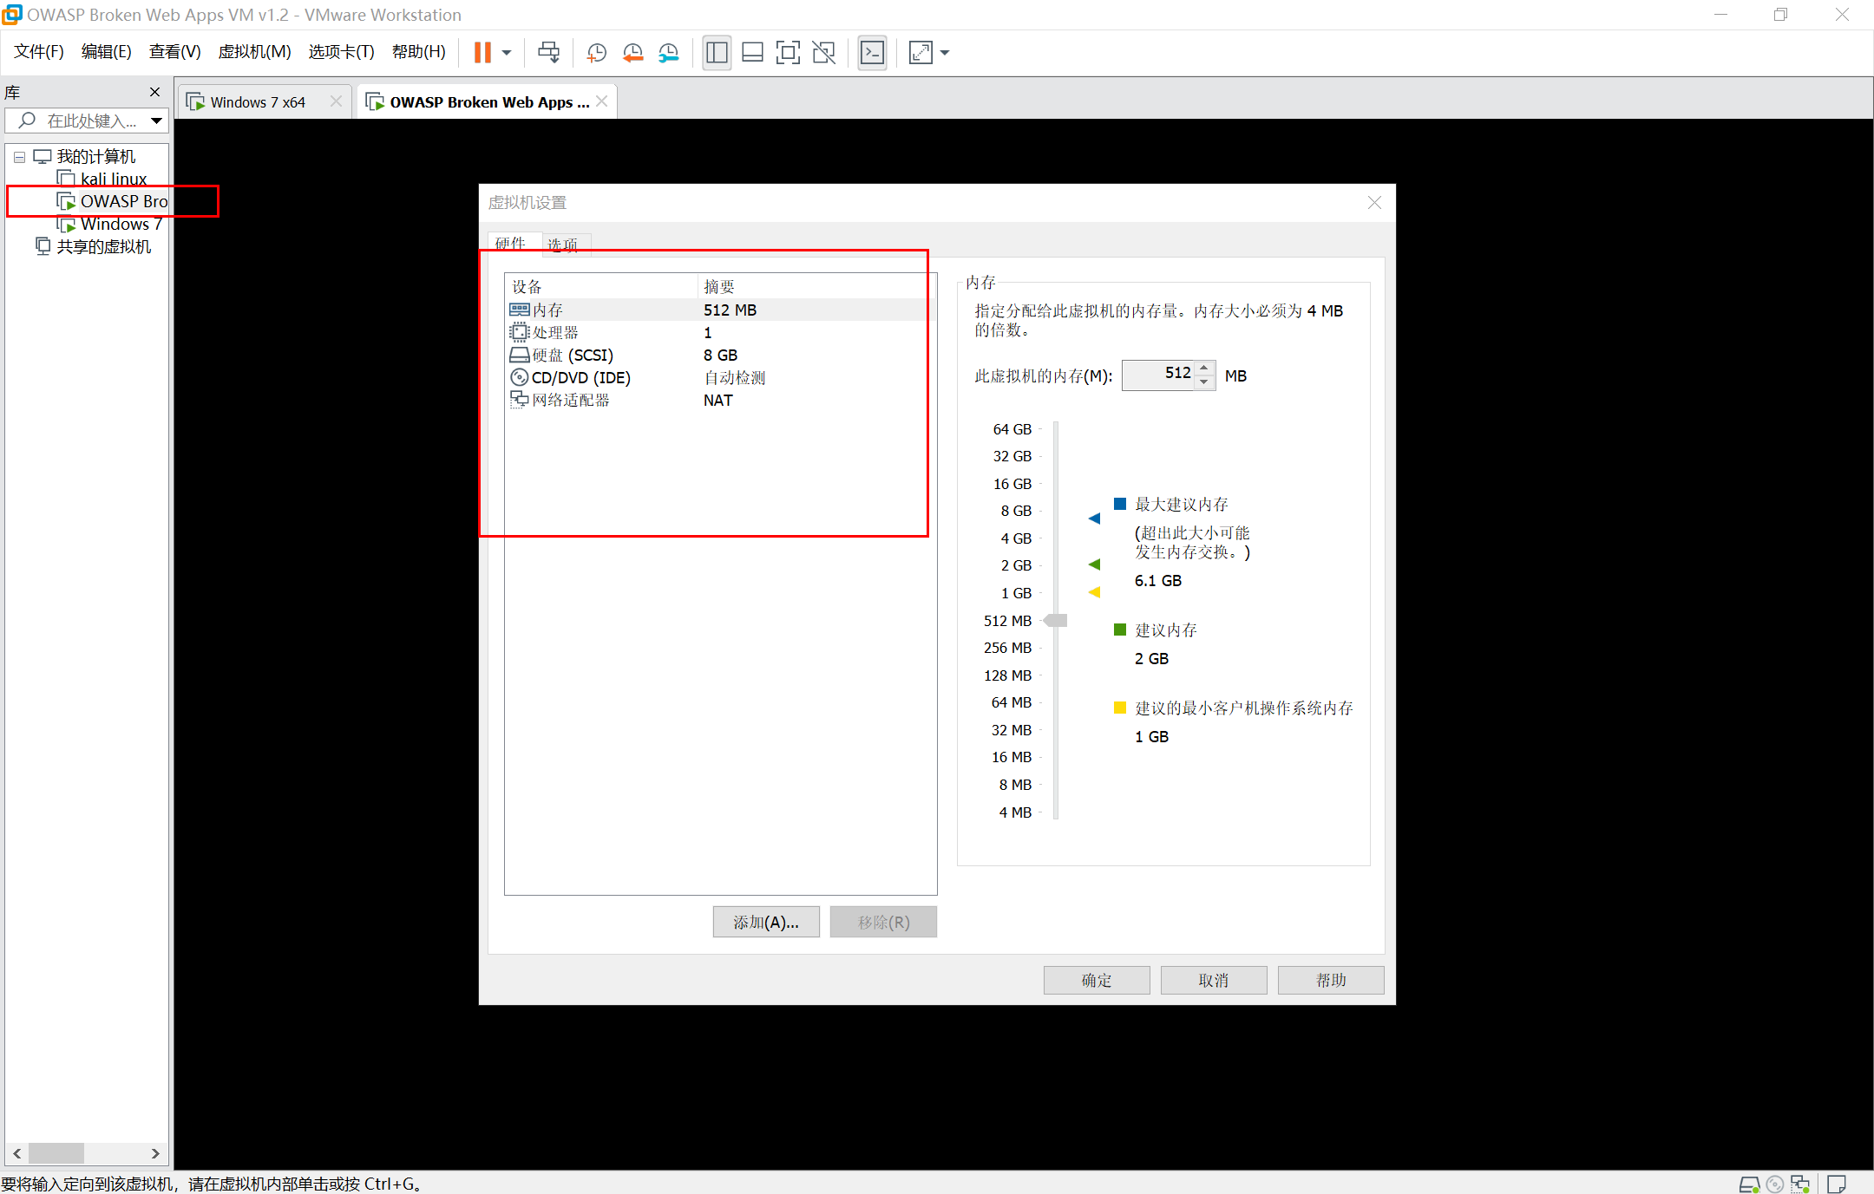Image resolution: width=1874 pixels, height=1194 pixels.
Task: Open console view terminal icon
Action: pos(872,53)
